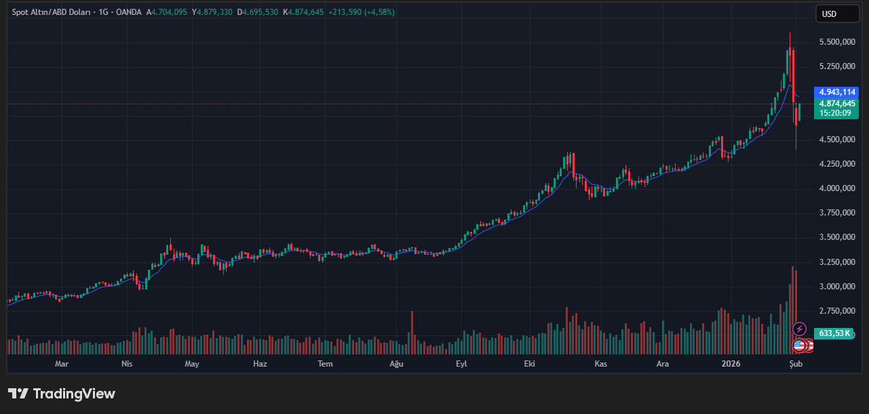
Task: Click the 633,53 K volume label
Action: click(x=834, y=333)
